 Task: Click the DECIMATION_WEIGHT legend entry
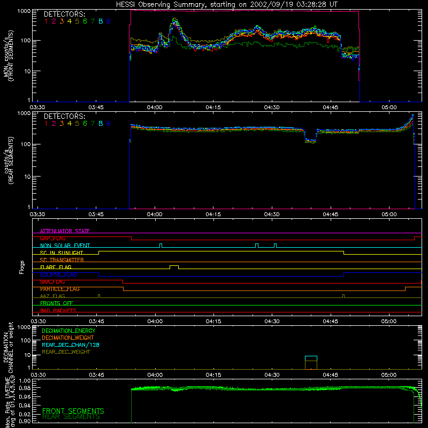[x=68, y=338]
